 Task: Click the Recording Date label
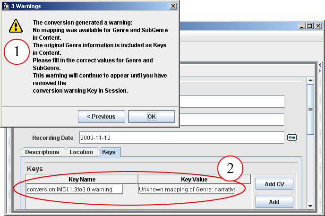pos(52,138)
